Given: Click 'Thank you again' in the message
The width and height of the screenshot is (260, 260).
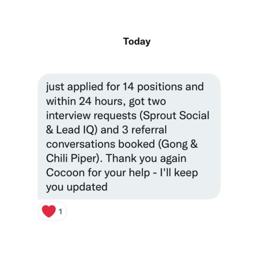Looking at the screenshot, I should click(146, 159).
